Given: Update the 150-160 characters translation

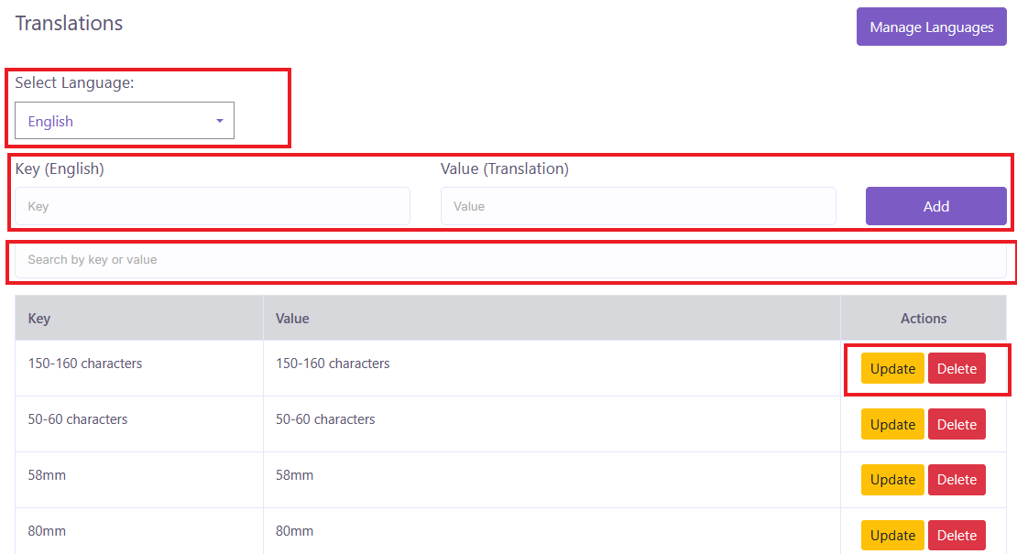Looking at the screenshot, I should pos(892,369).
